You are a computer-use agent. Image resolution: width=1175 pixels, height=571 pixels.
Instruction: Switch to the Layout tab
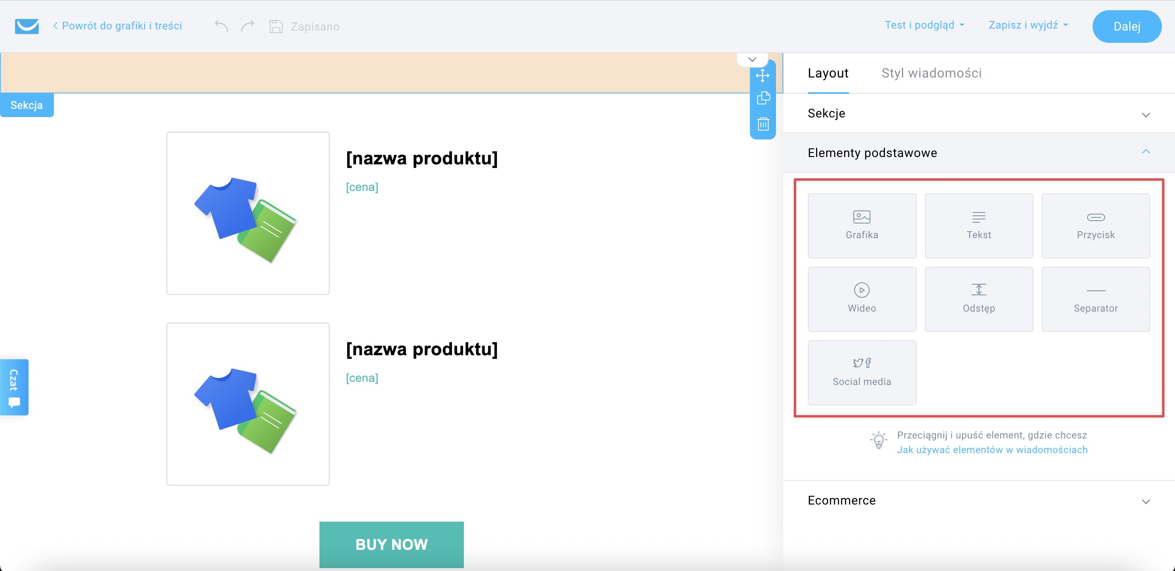[x=828, y=73]
